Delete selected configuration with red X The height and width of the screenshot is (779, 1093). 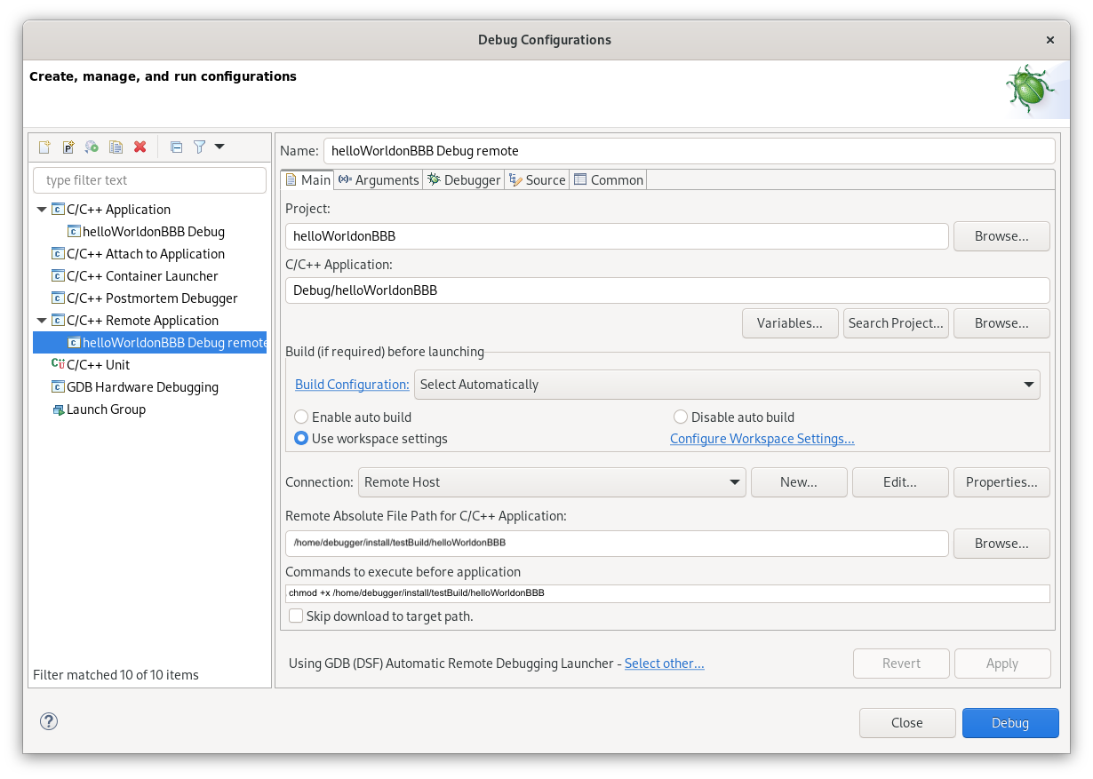(140, 147)
